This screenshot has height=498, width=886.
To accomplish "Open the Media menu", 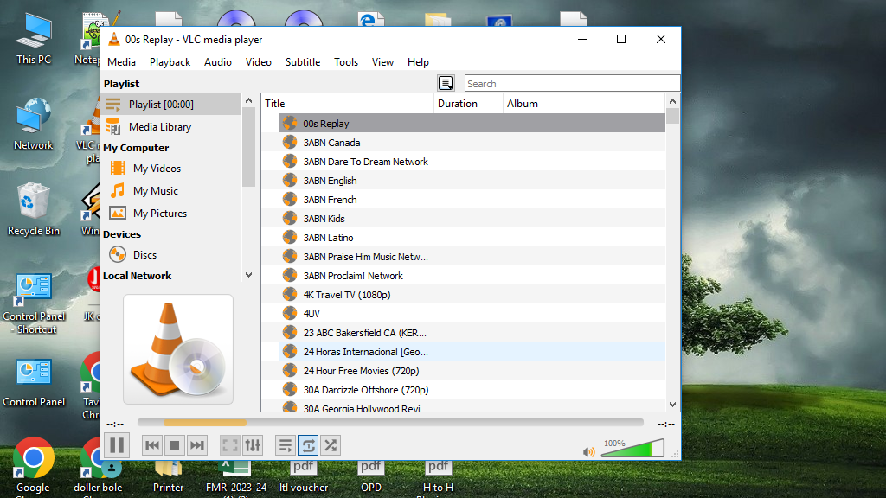I will tap(121, 62).
